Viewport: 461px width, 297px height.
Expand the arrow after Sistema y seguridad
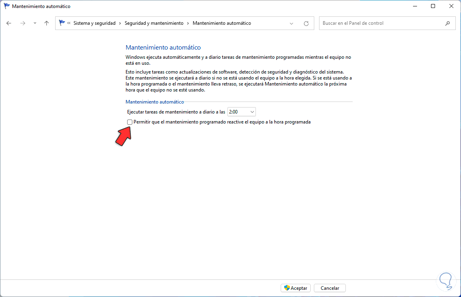(x=120, y=23)
